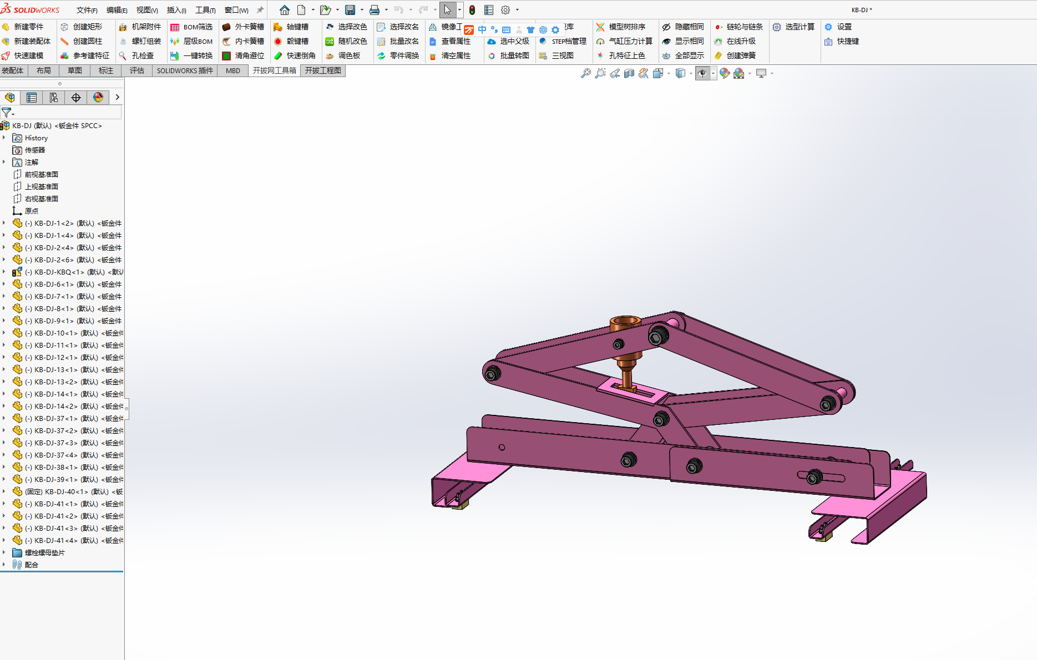Open the BOM筛选 filter tool
The width and height of the screenshot is (1037, 660).
tap(192, 27)
